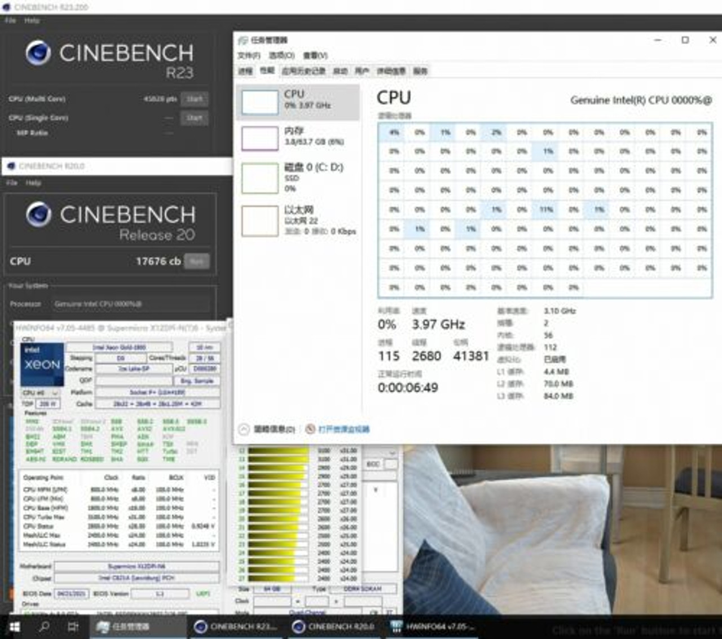Click the core 27 clock bar in HWiNFO
The height and width of the screenshot is (639, 722).
tap(278, 579)
